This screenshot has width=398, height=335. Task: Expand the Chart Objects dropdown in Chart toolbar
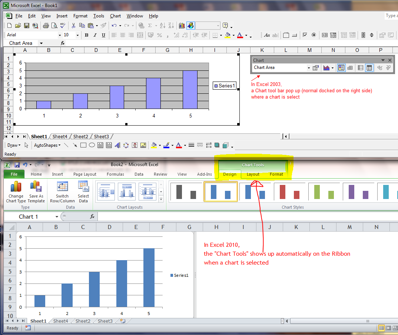[309, 68]
